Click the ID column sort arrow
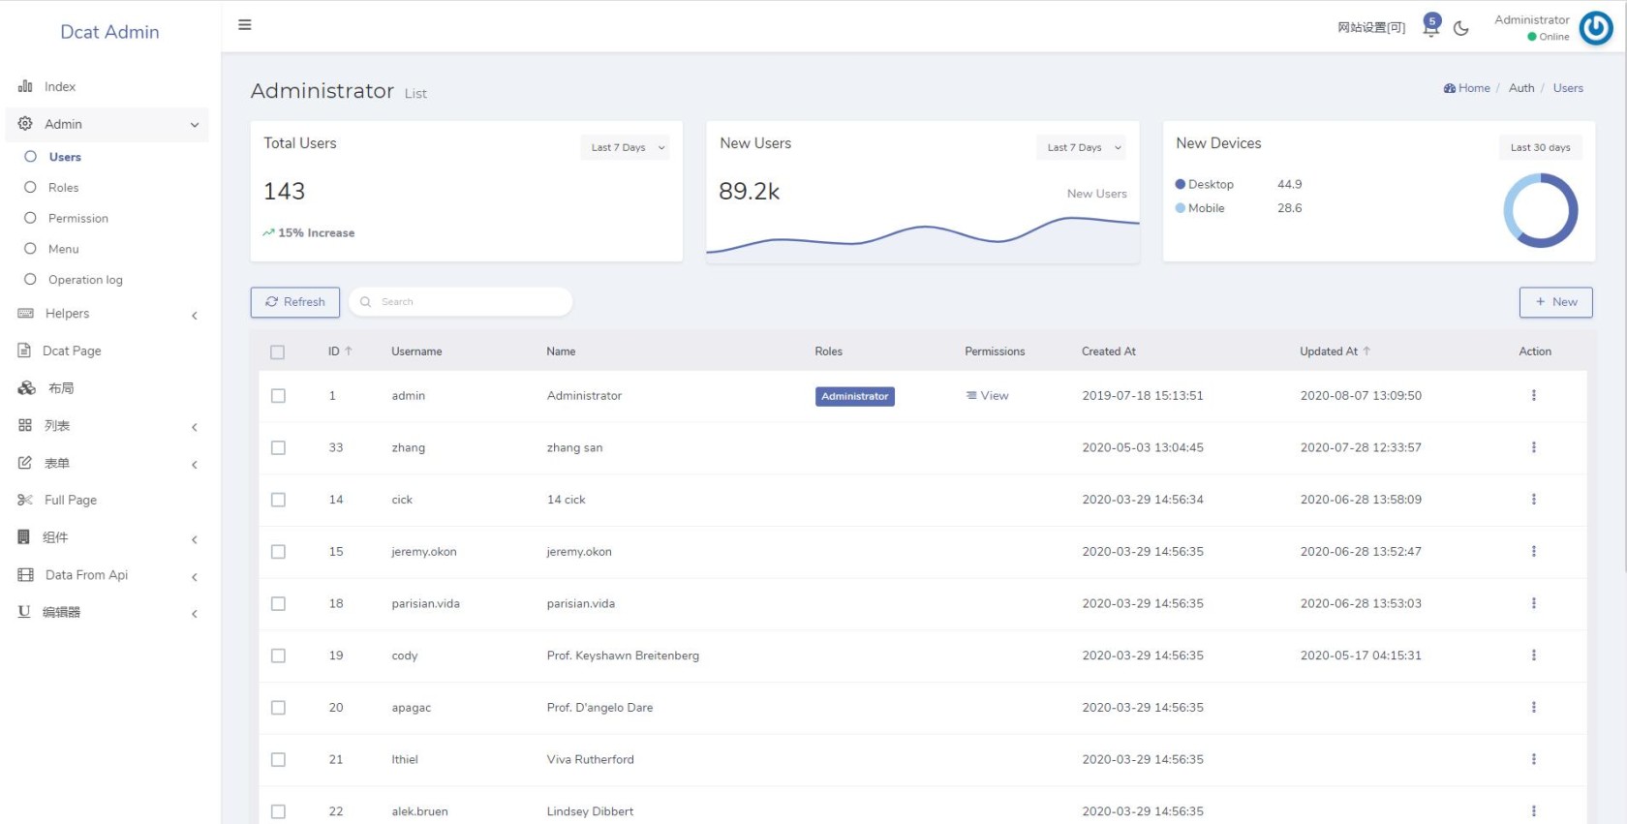This screenshot has width=1627, height=824. [349, 351]
